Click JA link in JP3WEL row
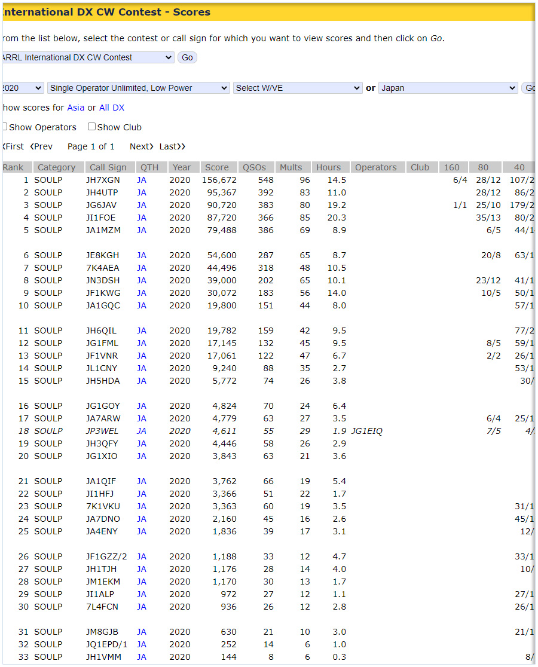This screenshot has height=667, width=538. click(x=142, y=431)
